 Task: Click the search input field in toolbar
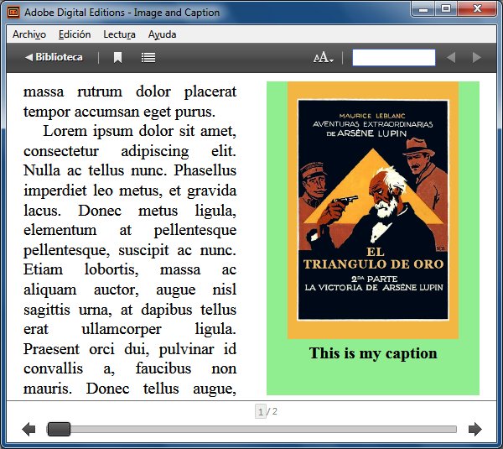[x=394, y=58]
